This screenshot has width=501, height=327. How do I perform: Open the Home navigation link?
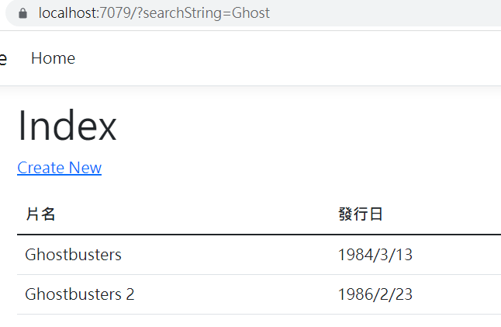click(x=53, y=58)
